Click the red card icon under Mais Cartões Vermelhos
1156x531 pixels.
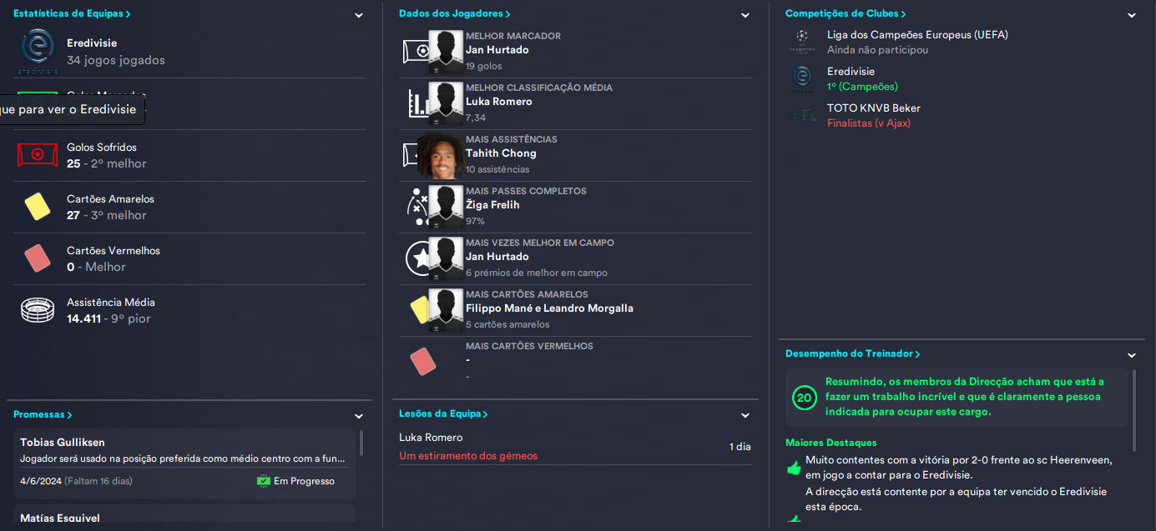point(423,361)
